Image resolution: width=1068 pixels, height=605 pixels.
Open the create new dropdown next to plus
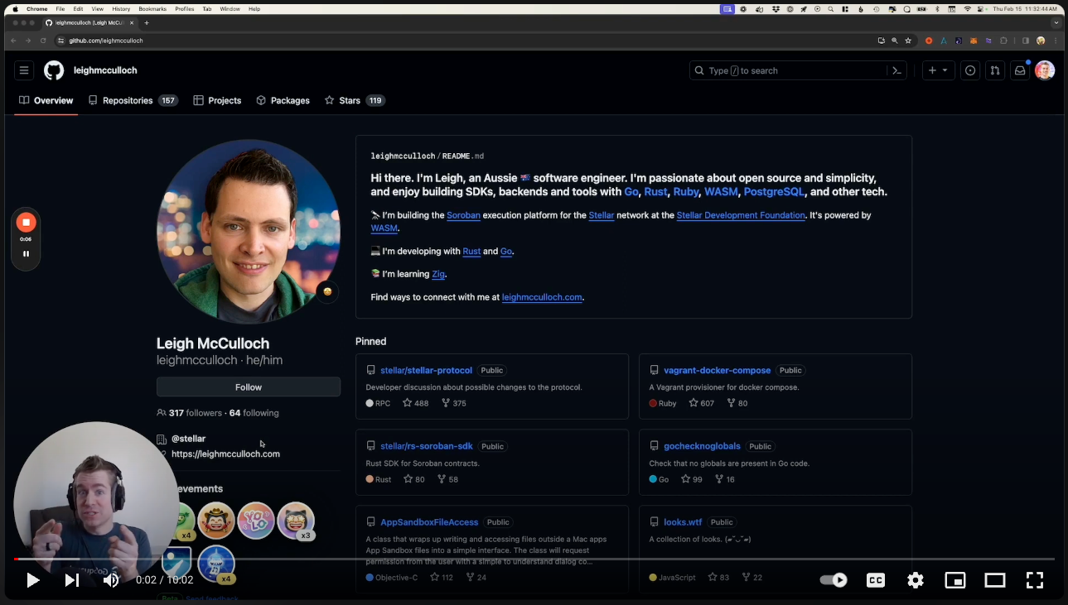pyautogui.click(x=938, y=70)
